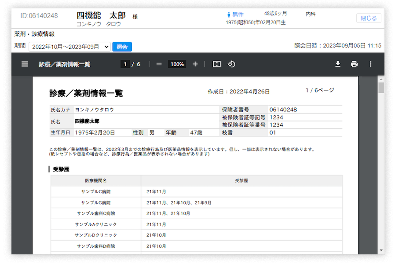This screenshot has height=264, width=396.
Task: Click the scrollbar down arrow
Action: pos(380,250)
